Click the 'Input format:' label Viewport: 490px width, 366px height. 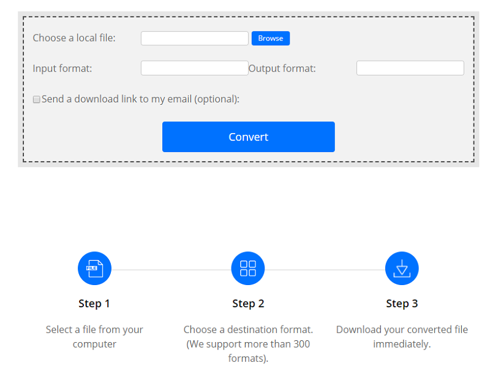point(62,68)
